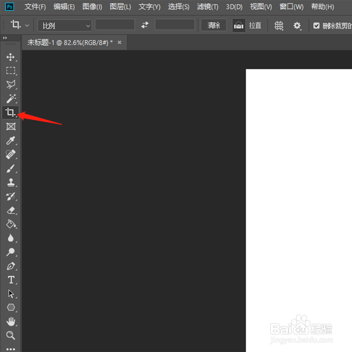Select the Path Selection tool
This screenshot has width=352, height=352.
point(11,294)
